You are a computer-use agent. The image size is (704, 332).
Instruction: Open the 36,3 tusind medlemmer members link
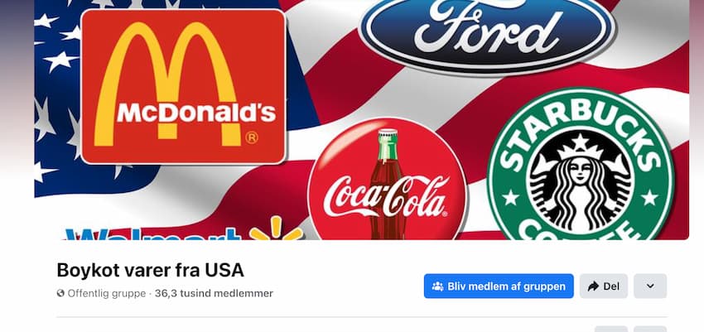pyautogui.click(x=214, y=293)
